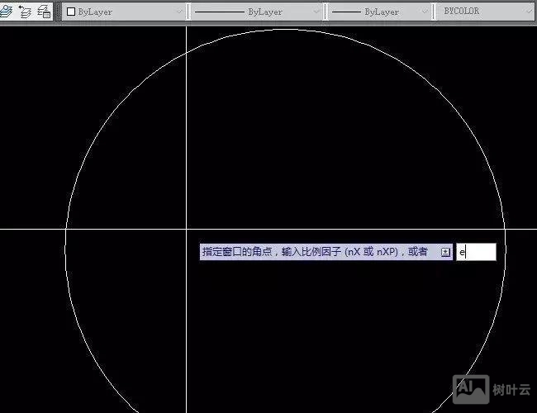Click the Make Object's Layer Current icon
This screenshot has width=537, height=413.
click(7, 12)
